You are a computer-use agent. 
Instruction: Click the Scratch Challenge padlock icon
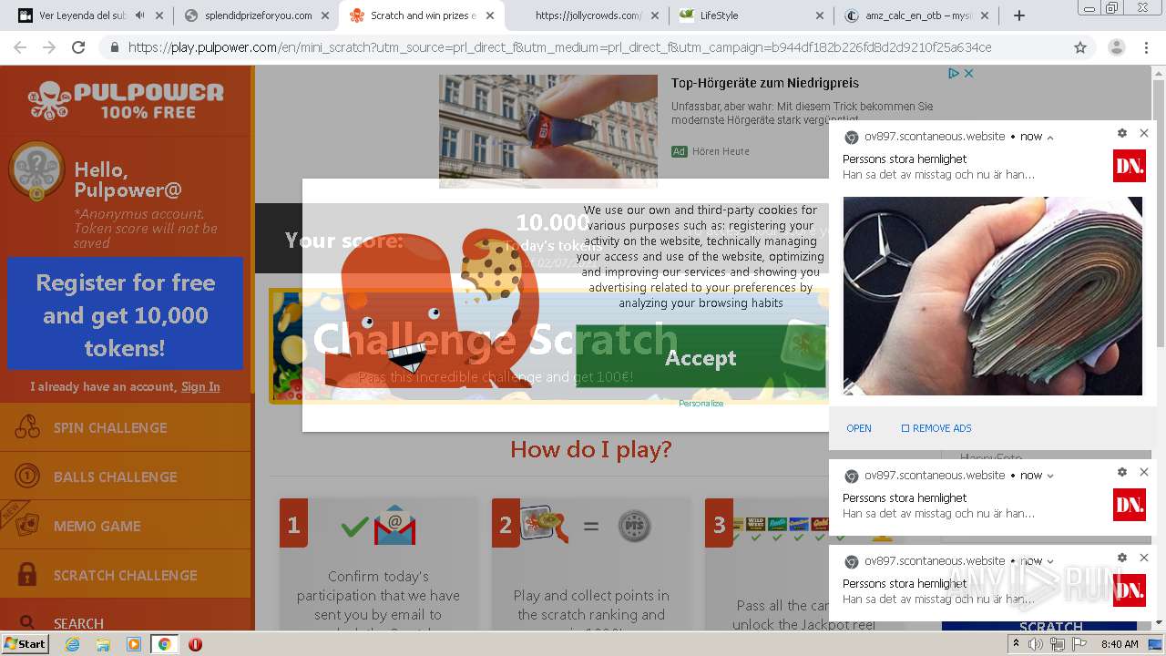[x=27, y=575]
